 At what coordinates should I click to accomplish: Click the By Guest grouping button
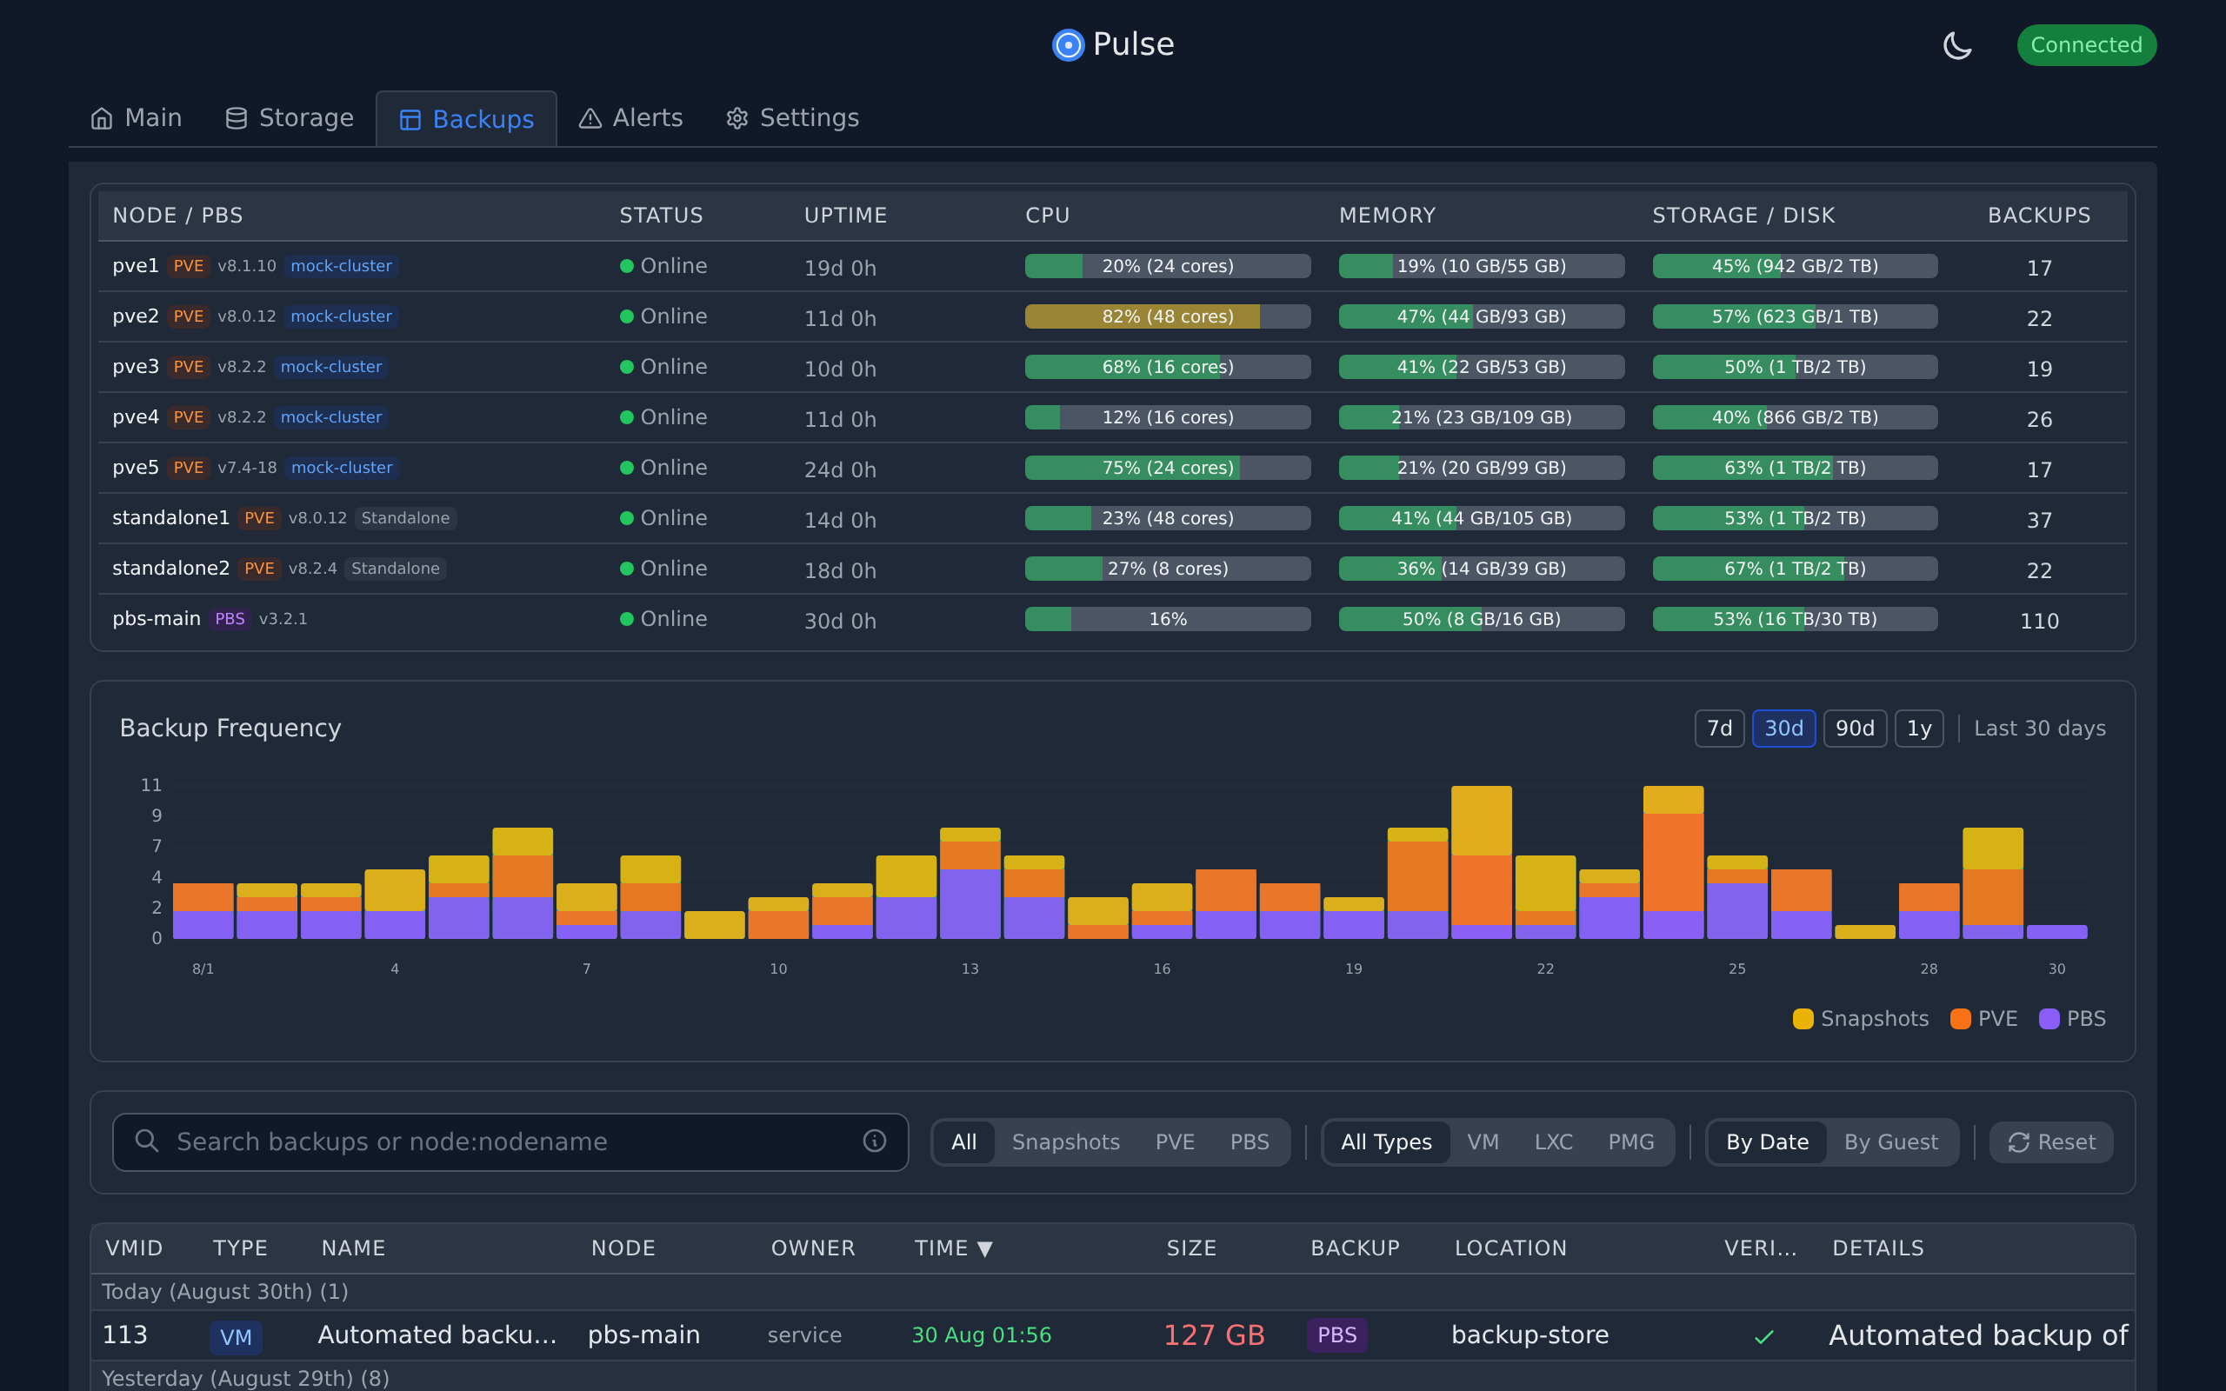[x=1890, y=1141]
